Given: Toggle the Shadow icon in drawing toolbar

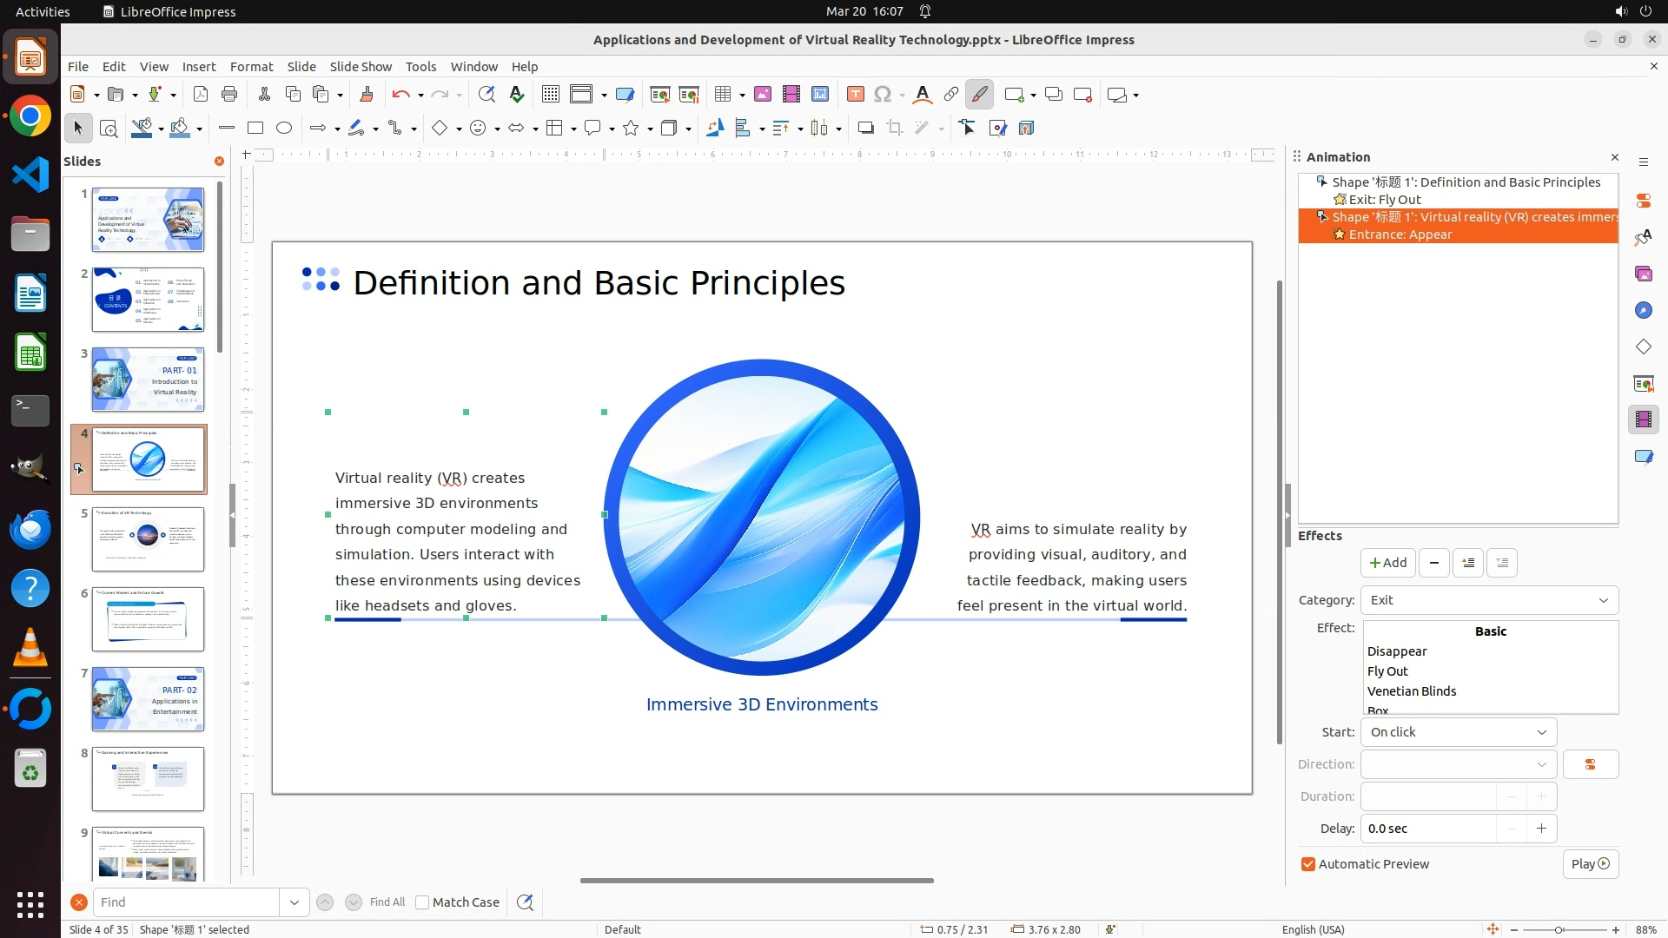Looking at the screenshot, I should click(x=865, y=129).
